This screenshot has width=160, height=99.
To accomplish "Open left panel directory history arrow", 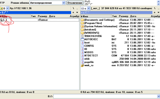I will click(77, 12).
